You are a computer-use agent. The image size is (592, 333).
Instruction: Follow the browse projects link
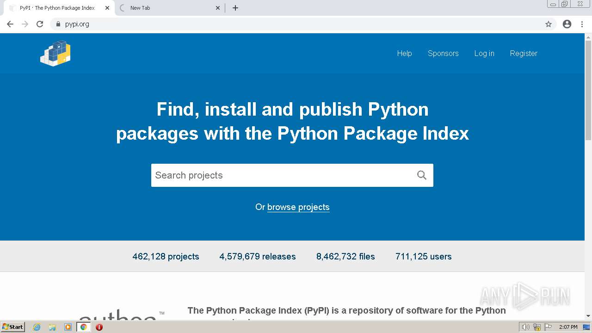298,207
